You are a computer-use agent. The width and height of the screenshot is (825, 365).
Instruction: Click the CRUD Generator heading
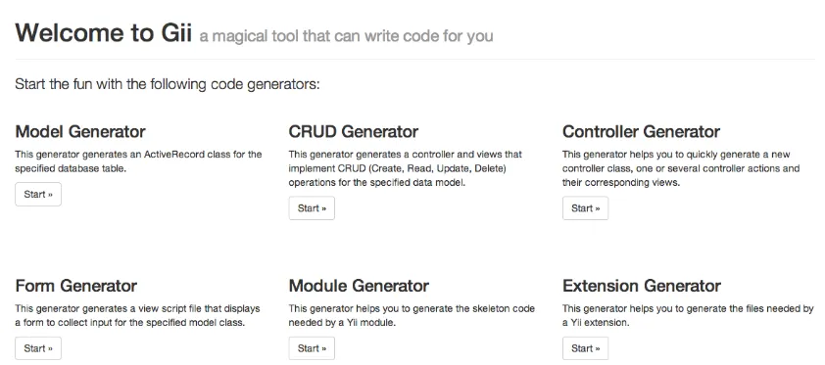coord(354,131)
